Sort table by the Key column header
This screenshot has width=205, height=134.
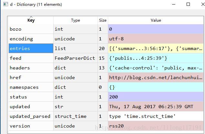tap(31, 20)
